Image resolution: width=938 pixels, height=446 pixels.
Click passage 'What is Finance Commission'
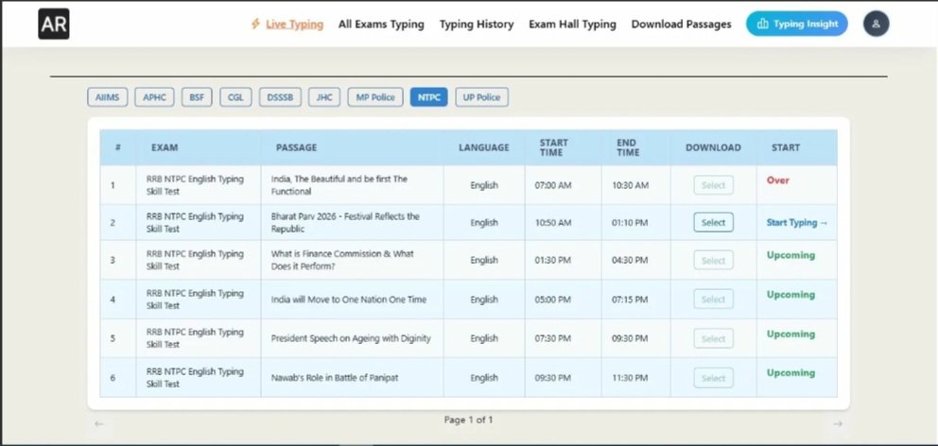click(342, 260)
